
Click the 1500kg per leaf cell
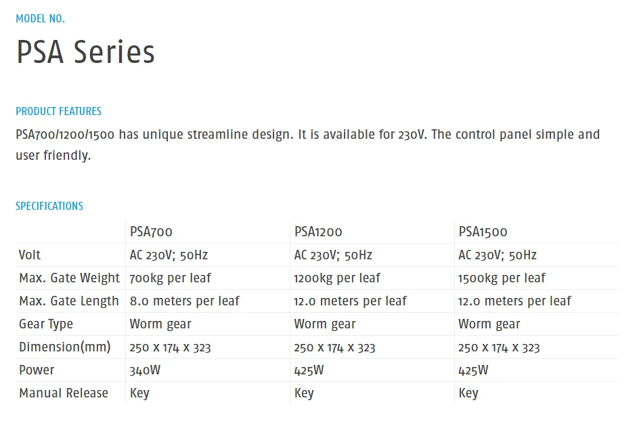pyautogui.click(x=502, y=278)
